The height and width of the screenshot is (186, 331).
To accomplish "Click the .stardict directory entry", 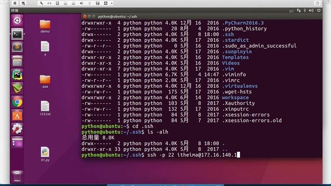I will pos(235,40).
